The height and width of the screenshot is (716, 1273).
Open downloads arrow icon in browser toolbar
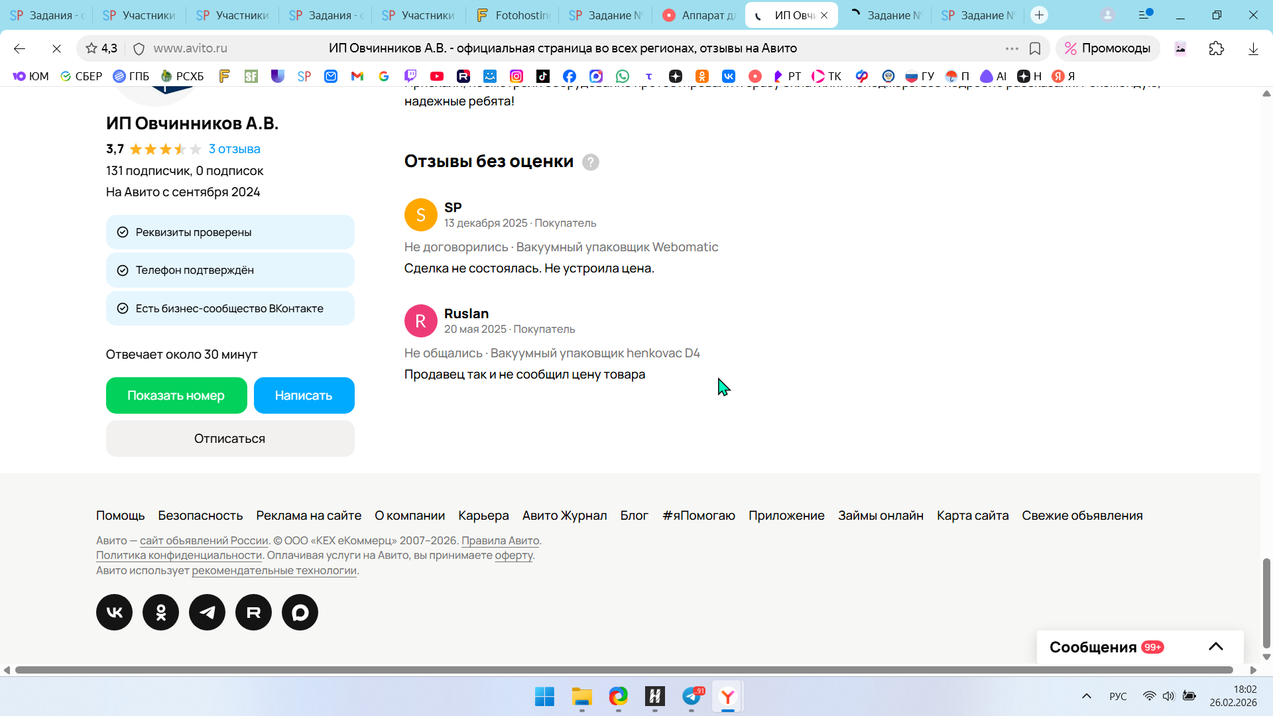click(x=1252, y=48)
